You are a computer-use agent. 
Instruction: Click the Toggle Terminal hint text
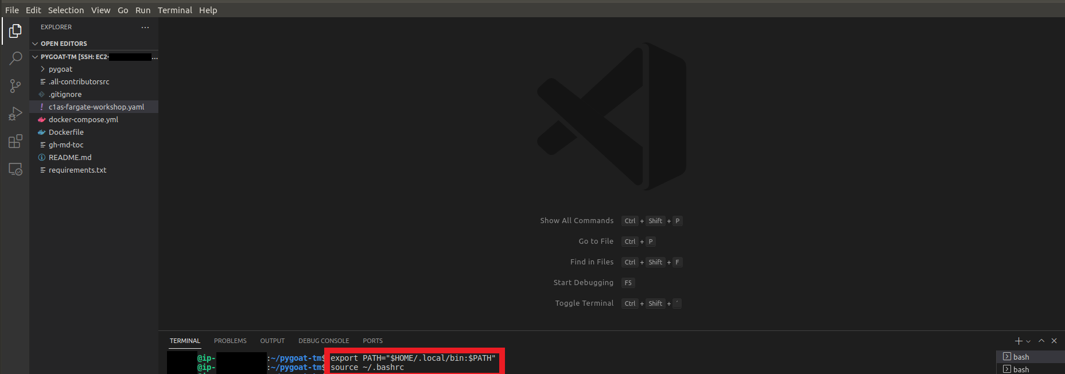584,303
